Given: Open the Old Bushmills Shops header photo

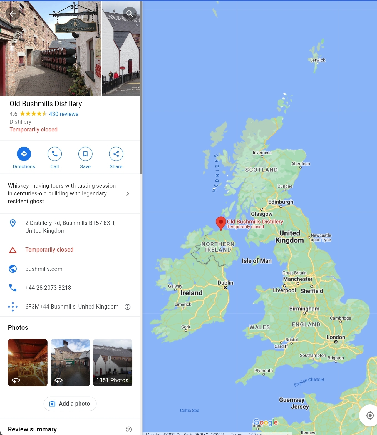Looking at the screenshot, I should click(51, 49).
